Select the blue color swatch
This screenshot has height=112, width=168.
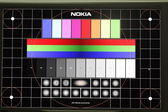pos(47,29)
